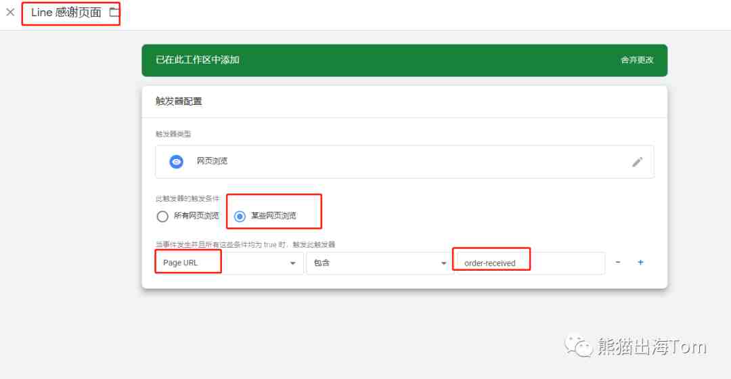Click the pencil icon to edit trigger type
The image size is (731, 379).
click(x=637, y=162)
